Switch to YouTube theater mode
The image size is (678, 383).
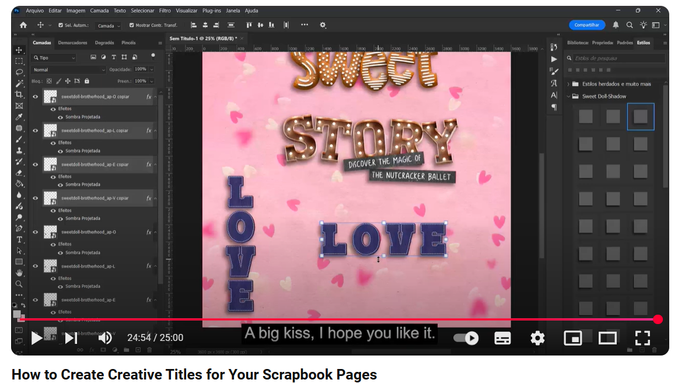607,338
